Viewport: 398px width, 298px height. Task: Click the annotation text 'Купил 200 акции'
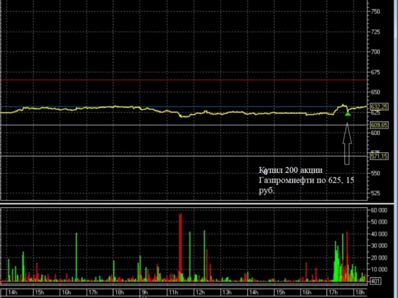click(291, 170)
